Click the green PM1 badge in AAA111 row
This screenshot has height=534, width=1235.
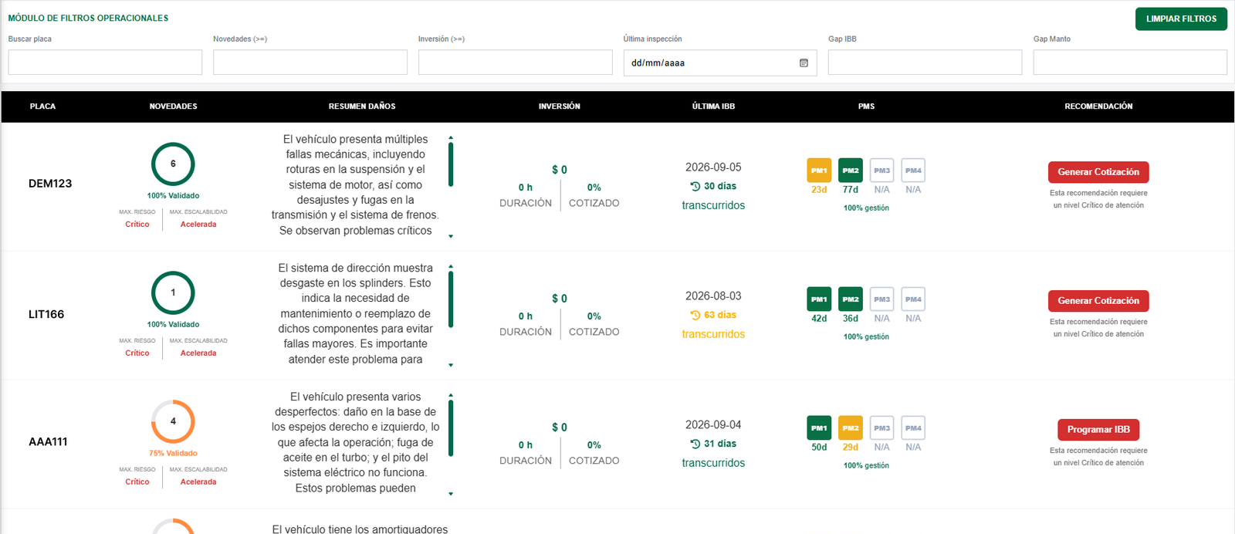coord(819,428)
